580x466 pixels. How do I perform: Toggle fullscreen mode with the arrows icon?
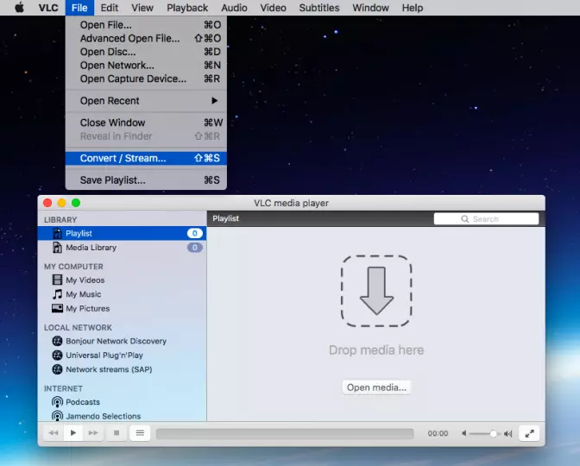(530, 433)
